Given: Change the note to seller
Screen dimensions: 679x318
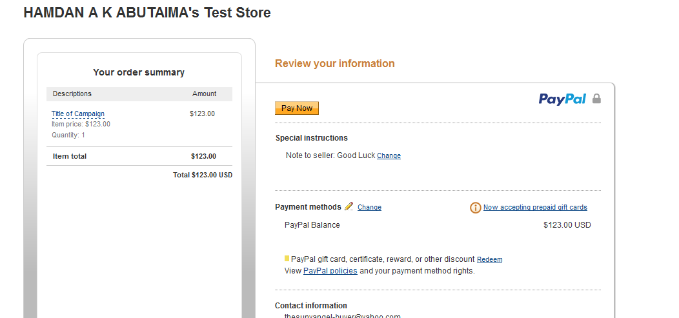Looking at the screenshot, I should coord(389,155).
